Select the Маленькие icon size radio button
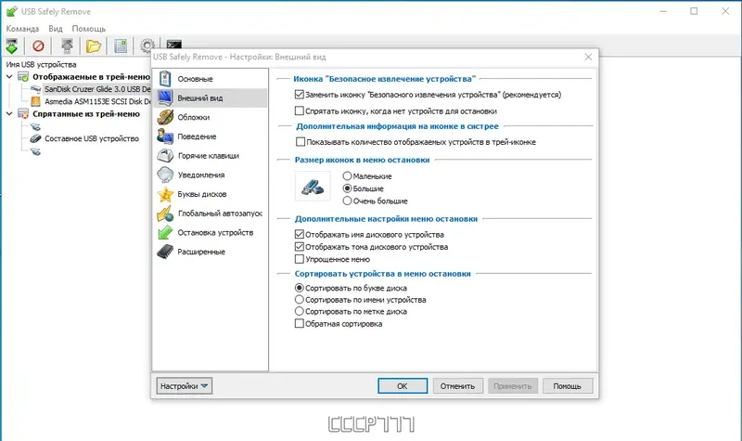742x441 pixels. 347,176
